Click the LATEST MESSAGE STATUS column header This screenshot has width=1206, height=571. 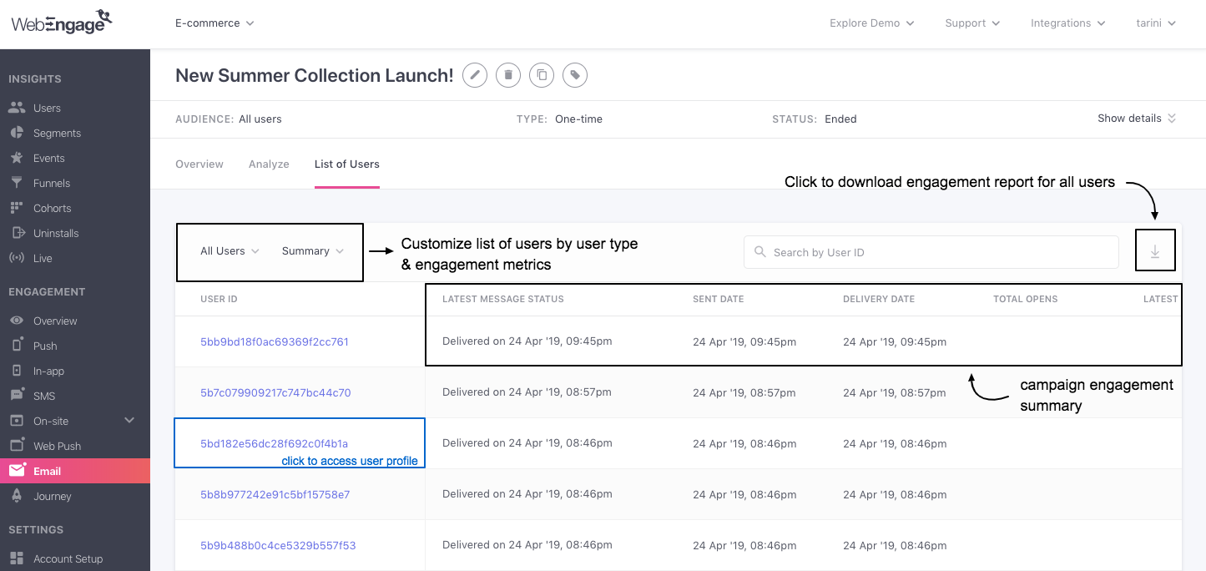coord(503,299)
